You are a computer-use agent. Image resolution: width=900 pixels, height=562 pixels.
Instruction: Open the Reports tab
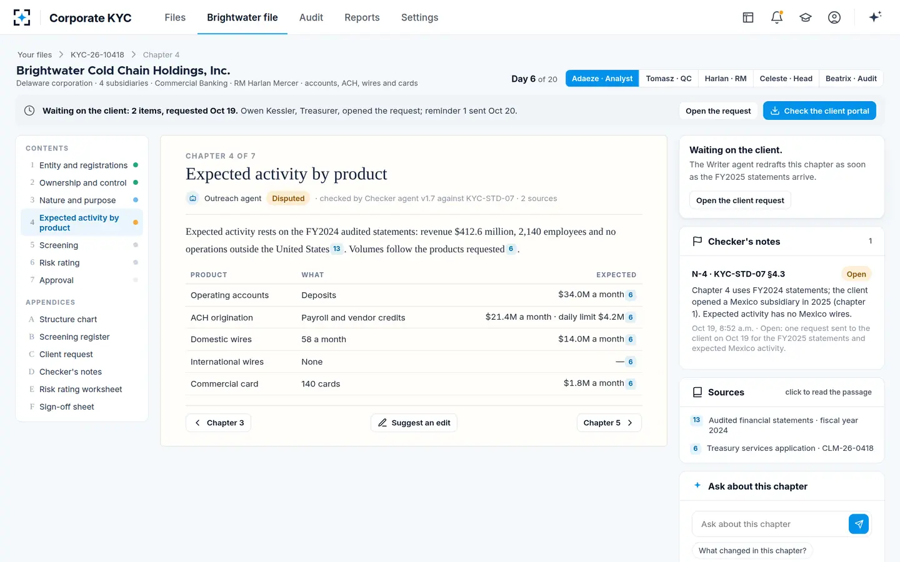362,17
